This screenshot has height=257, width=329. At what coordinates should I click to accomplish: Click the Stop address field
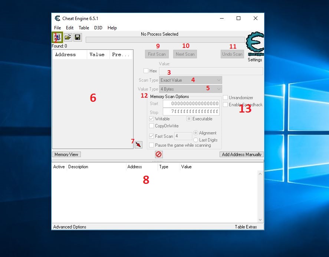tap(191, 111)
